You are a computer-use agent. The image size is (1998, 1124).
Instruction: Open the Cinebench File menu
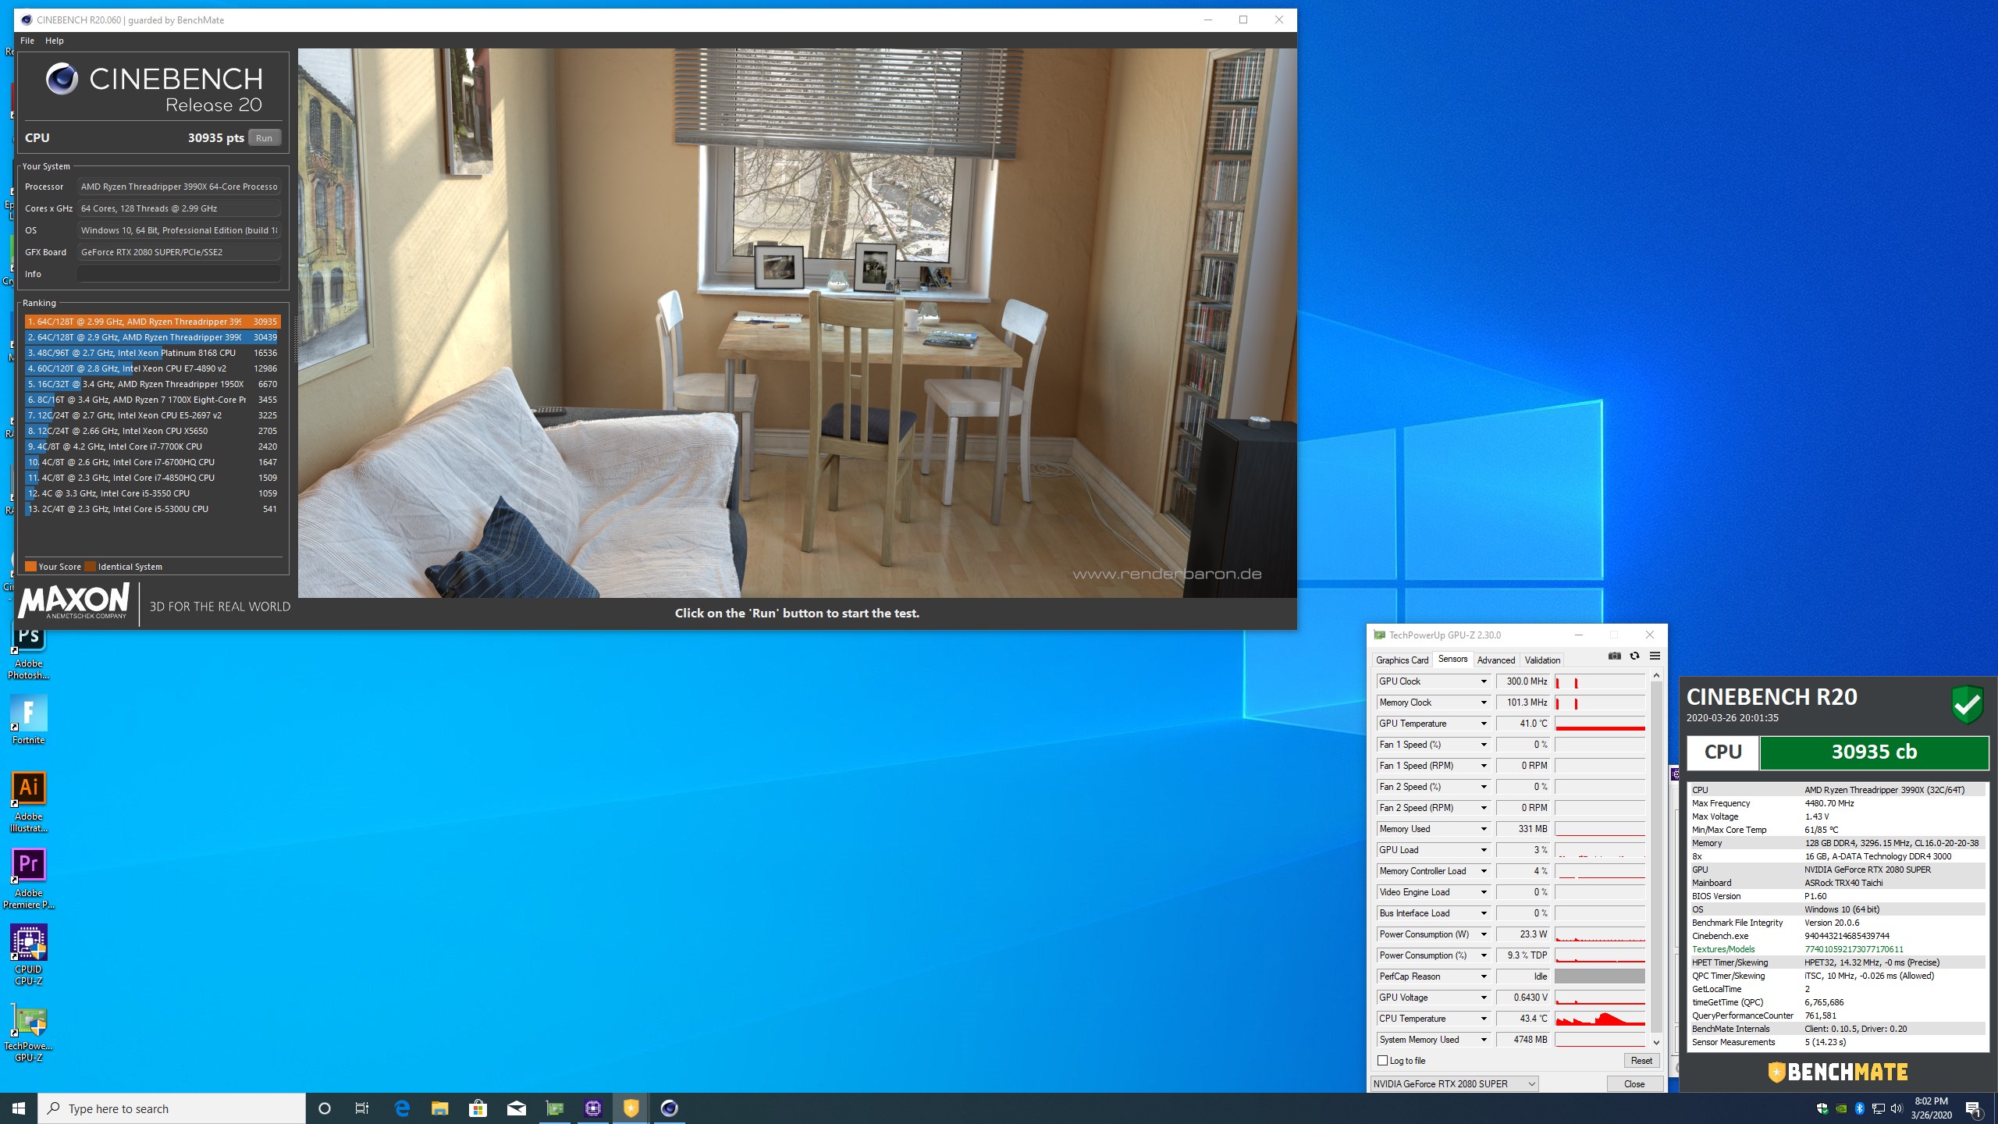click(x=27, y=41)
